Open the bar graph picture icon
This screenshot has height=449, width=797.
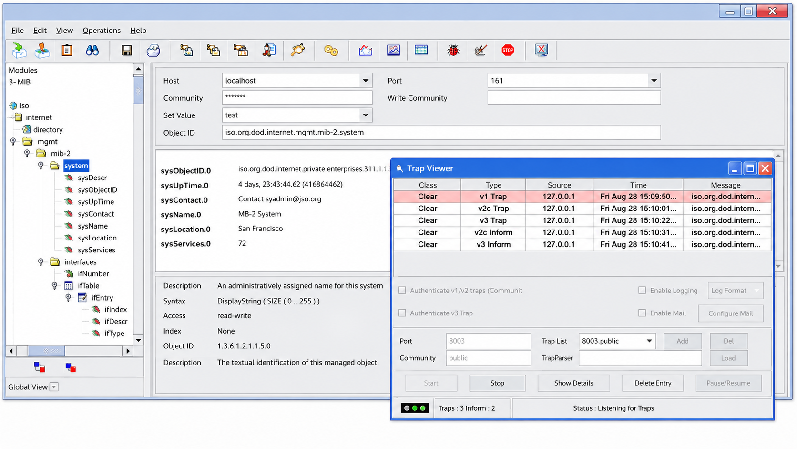tap(393, 50)
